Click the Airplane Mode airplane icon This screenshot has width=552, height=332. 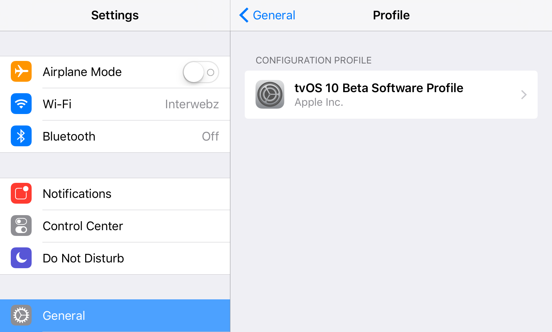coord(21,72)
